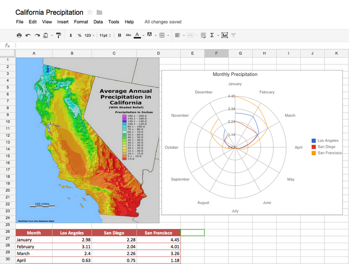Redo the last undone action
This screenshot has height=264, width=349.
pyautogui.click(x=37, y=35)
